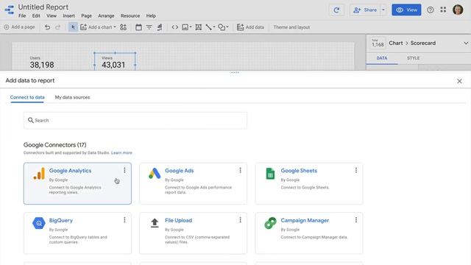Open the Help menu
Image resolution: width=471 pixels, height=265 pixels.
151,16
